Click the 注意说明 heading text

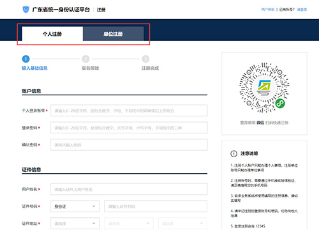(x=249, y=153)
